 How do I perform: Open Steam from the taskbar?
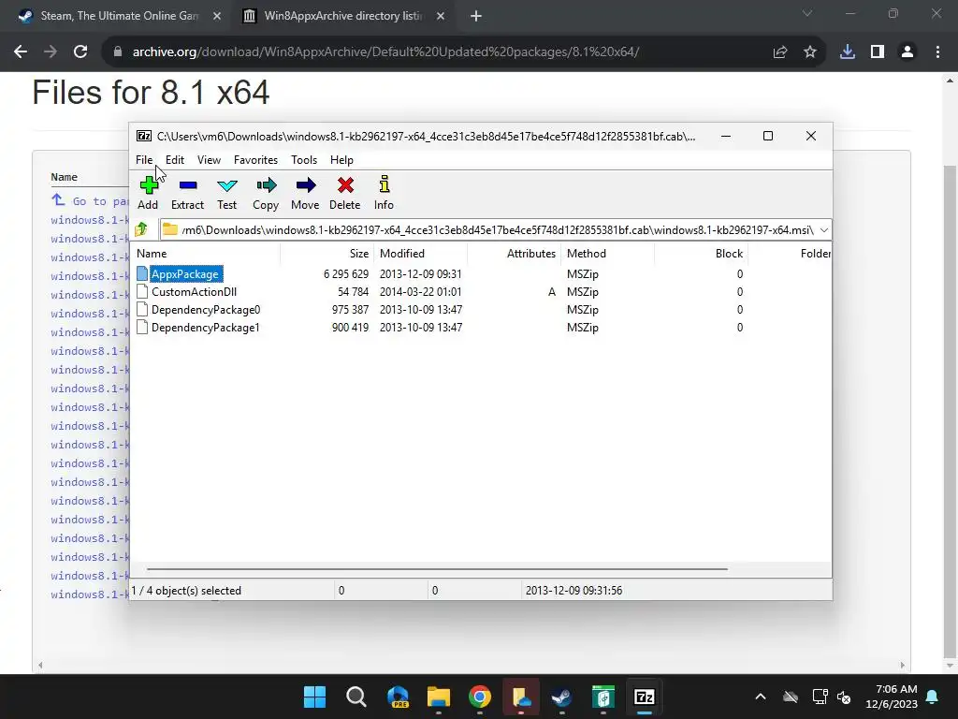tap(561, 697)
